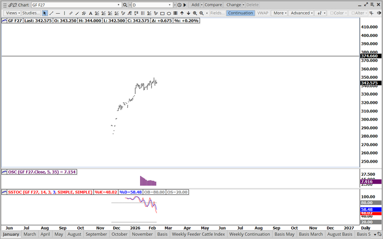
Task: Open the GF F27 symbol dropdown
Action: pyautogui.click(x=119, y=5)
